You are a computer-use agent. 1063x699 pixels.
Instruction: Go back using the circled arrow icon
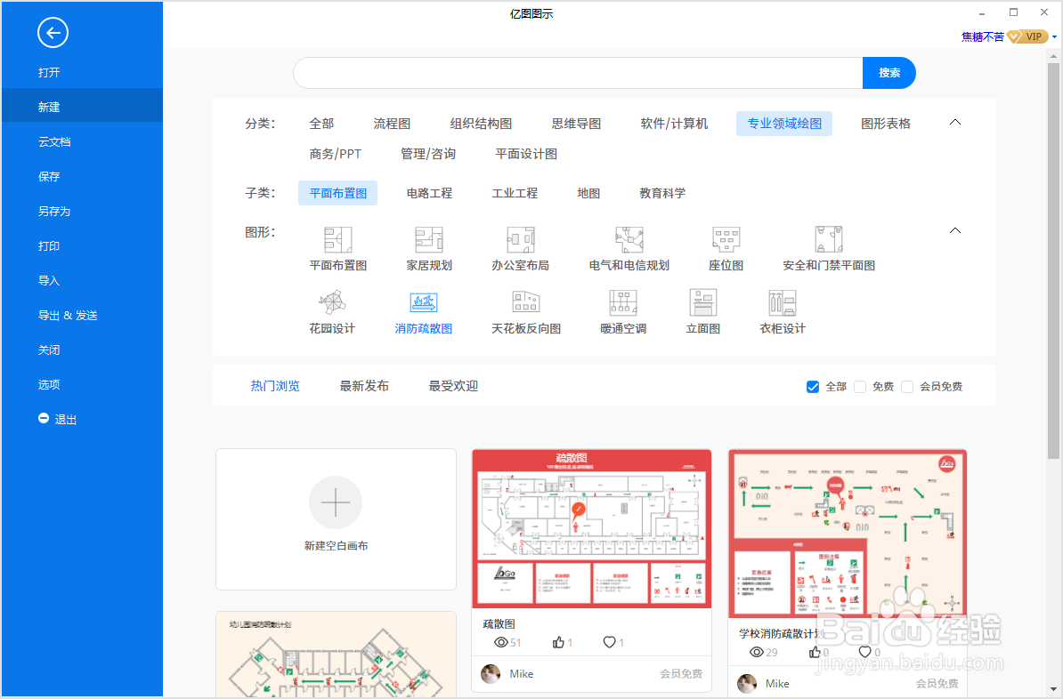click(x=53, y=33)
